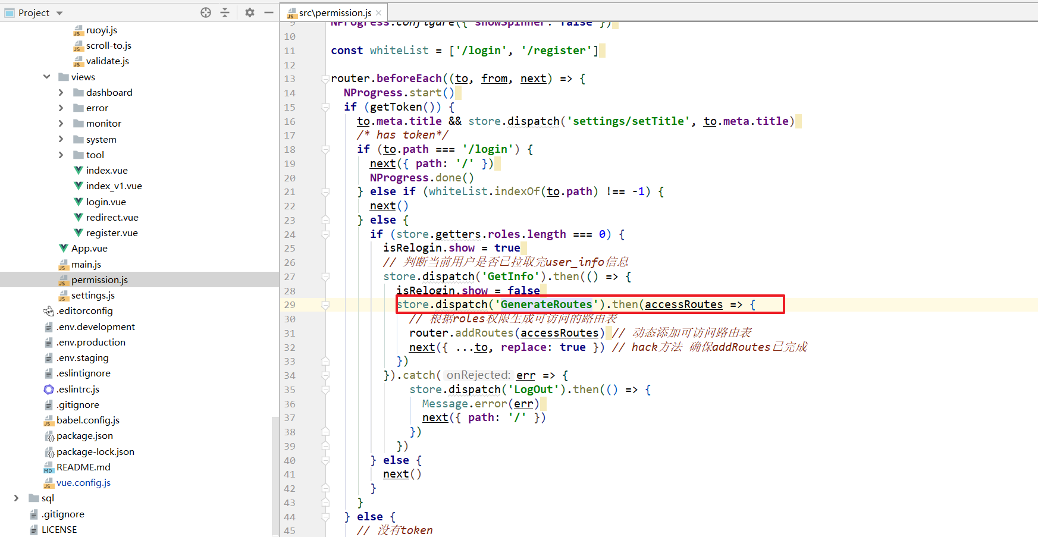Viewport: 1038px width, 537px height.
Task: Expand the error folder
Action: click(61, 108)
